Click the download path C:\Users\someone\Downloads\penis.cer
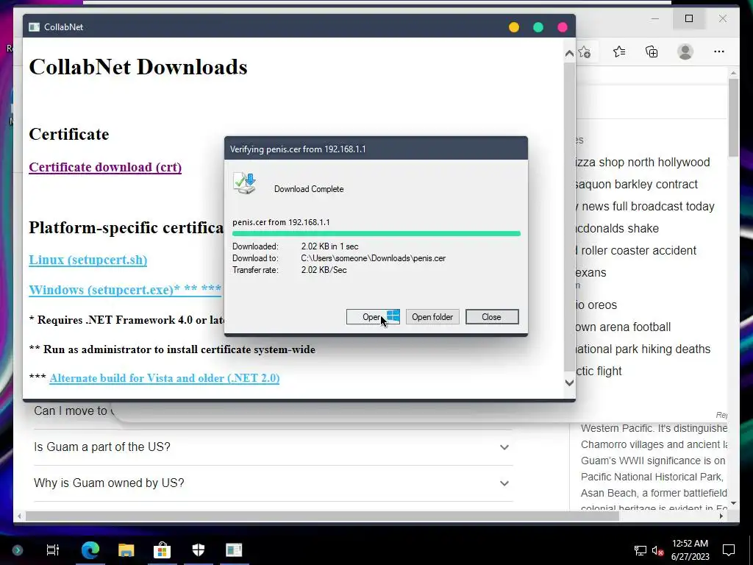This screenshot has width=753, height=565. click(x=373, y=258)
